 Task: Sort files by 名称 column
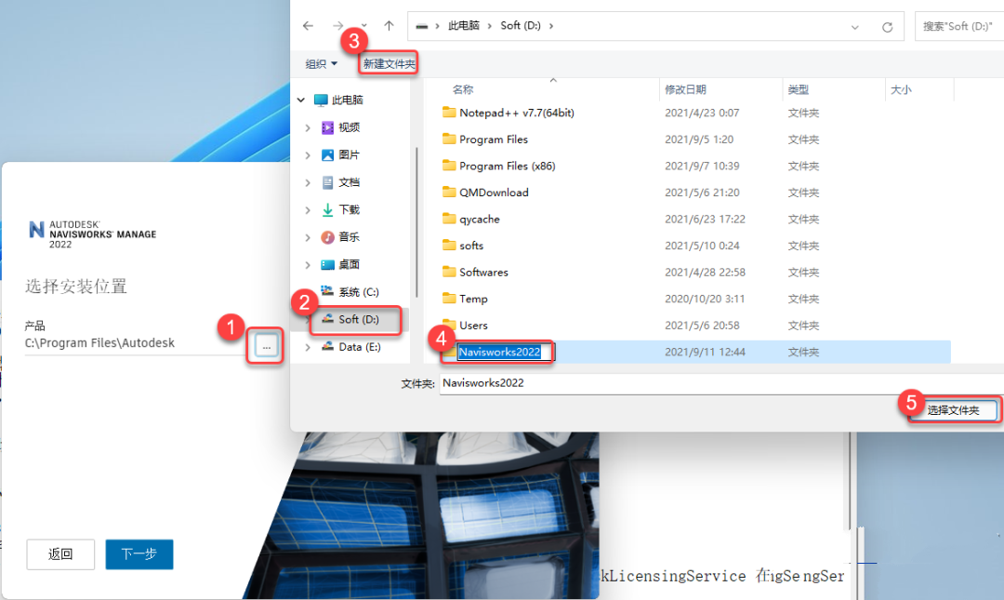pos(463,89)
